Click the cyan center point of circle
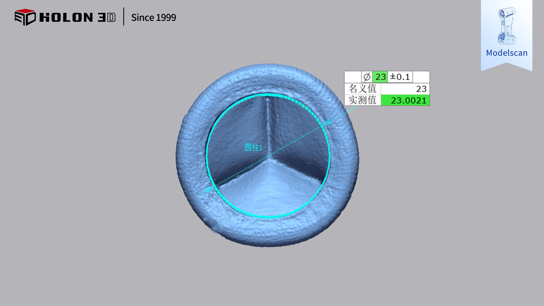 point(268,156)
